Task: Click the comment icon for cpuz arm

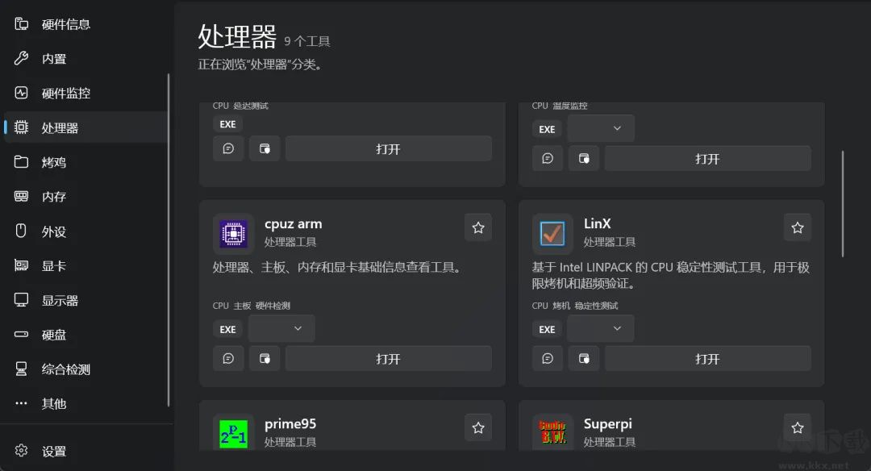Action: [x=228, y=359]
